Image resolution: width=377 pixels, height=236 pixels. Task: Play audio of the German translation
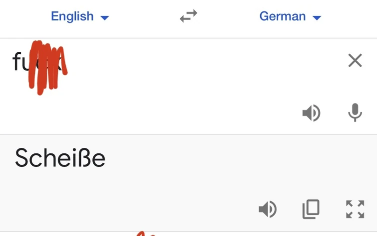(267, 209)
